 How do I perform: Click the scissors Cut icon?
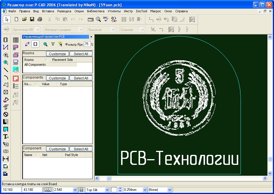50,19
